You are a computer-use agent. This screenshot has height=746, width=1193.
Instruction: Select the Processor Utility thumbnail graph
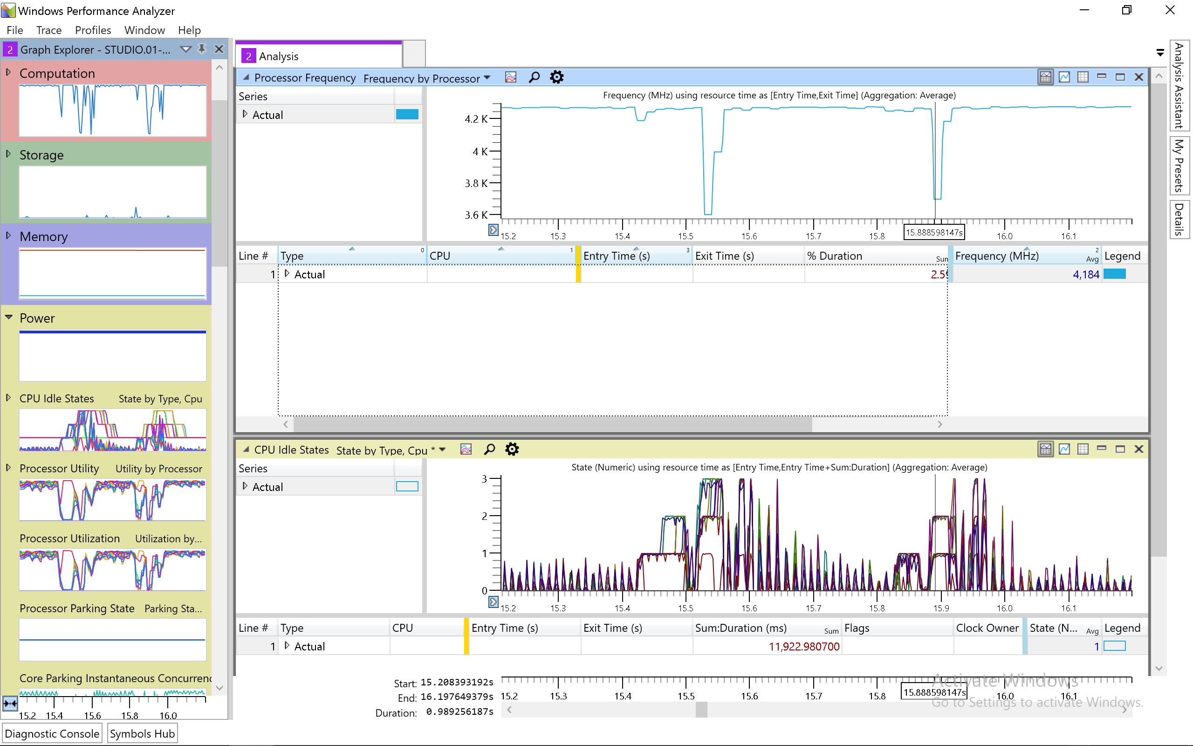pos(112,499)
